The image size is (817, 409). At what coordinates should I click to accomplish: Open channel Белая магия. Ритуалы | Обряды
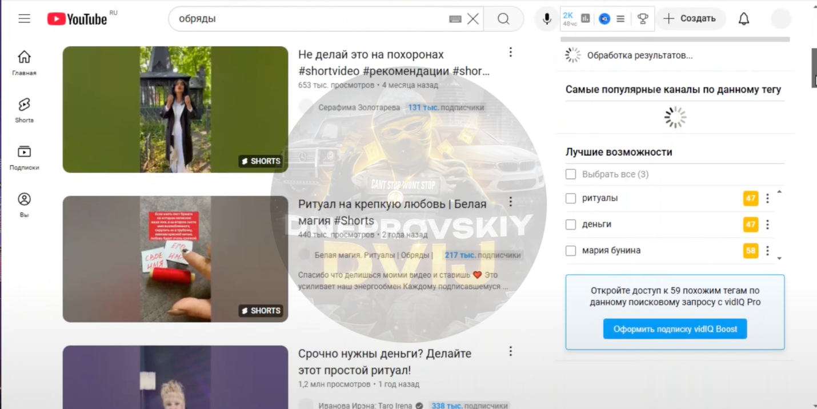click(374, 255)
